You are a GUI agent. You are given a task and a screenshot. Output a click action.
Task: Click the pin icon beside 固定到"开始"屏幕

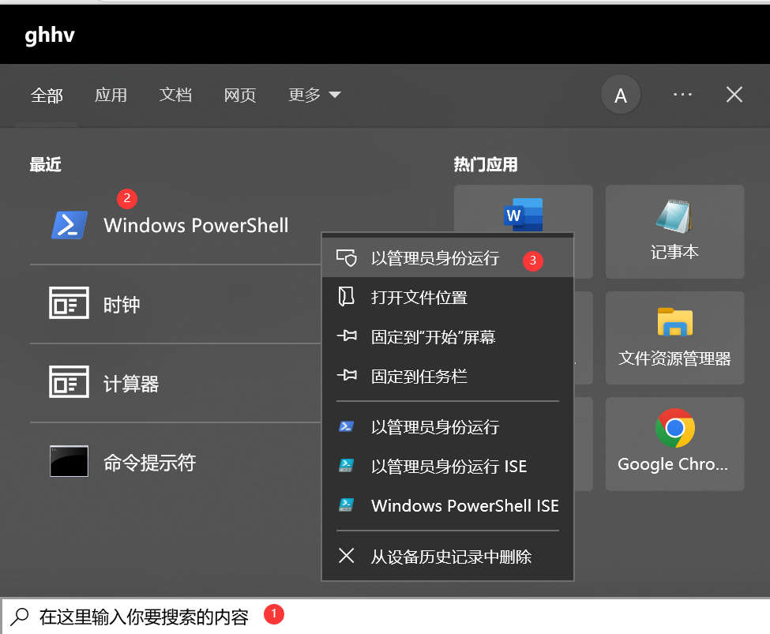pyautogui.click(x=347, y=336)
